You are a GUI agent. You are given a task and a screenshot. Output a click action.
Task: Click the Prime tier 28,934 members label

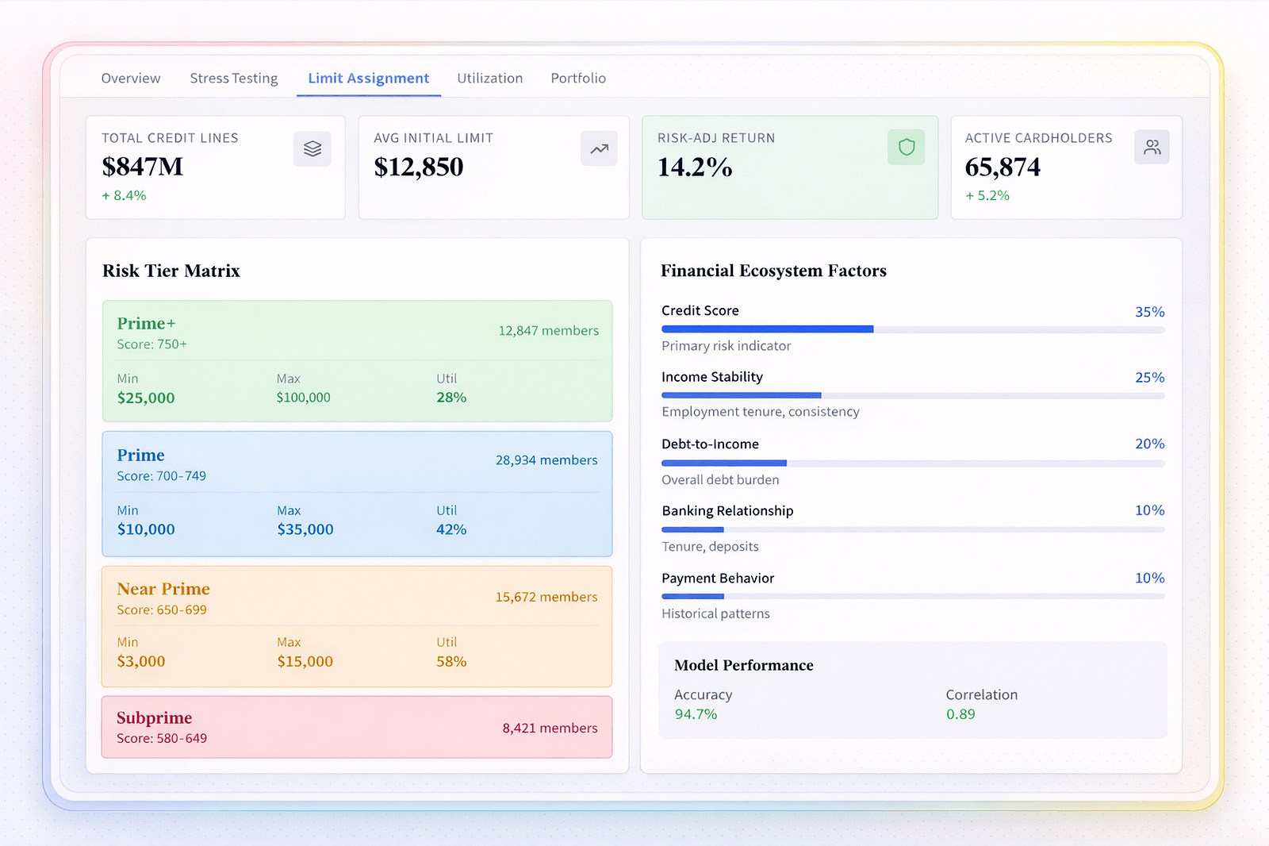[546, 460]
